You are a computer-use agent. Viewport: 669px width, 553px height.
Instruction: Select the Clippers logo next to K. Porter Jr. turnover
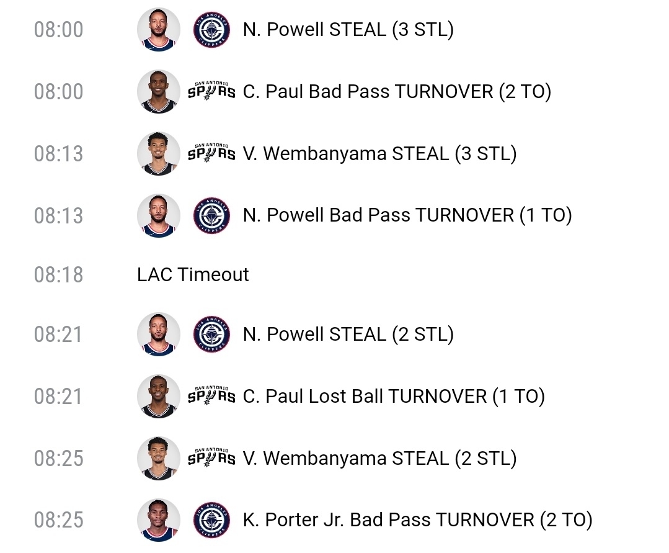(211, 520)
